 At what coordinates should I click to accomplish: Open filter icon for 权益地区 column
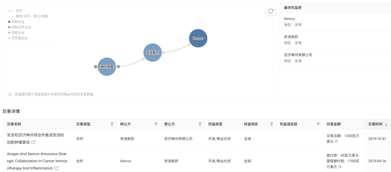pos(272,124)
